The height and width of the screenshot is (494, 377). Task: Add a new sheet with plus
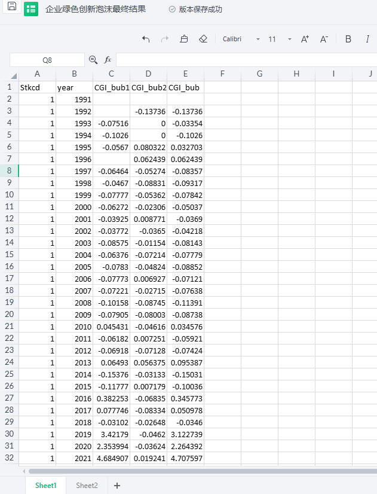(117, 486)
